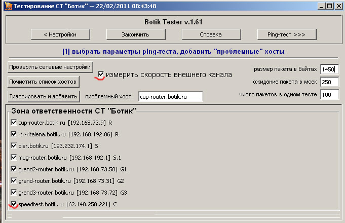This screenshot has width=345, height=223.
Task: Click the Botik Tester v.1.61 heading
Action: tap(173, 22)
